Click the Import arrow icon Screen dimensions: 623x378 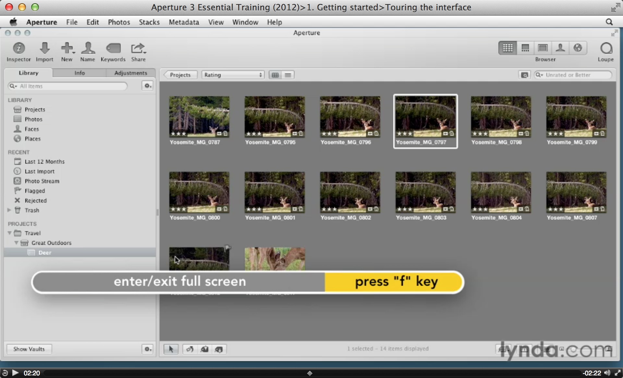pos(44,49)
